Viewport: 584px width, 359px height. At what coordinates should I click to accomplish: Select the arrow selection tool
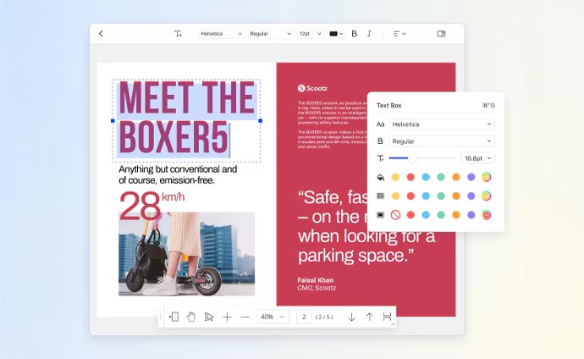tap(209, 317)
